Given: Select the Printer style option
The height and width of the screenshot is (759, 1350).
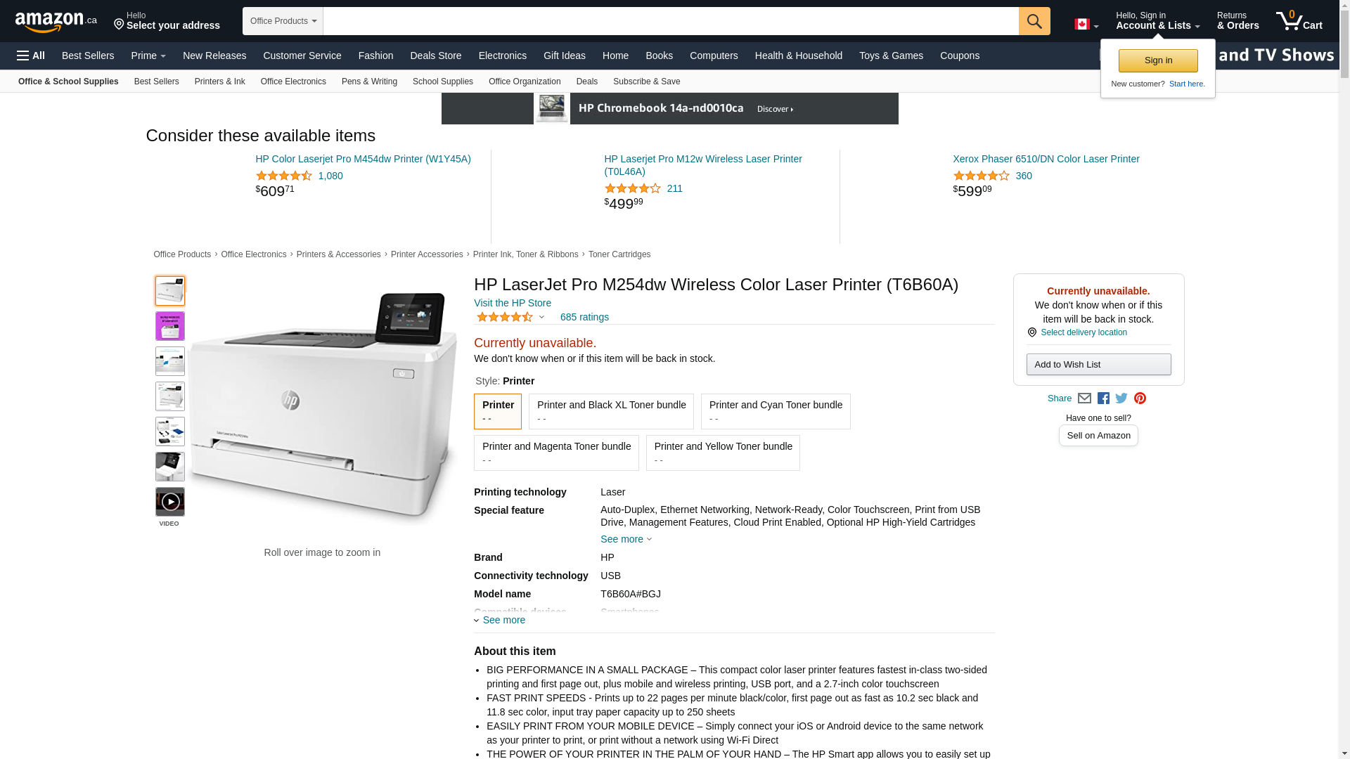Looking at the screenshot, I should click(498, 411).
